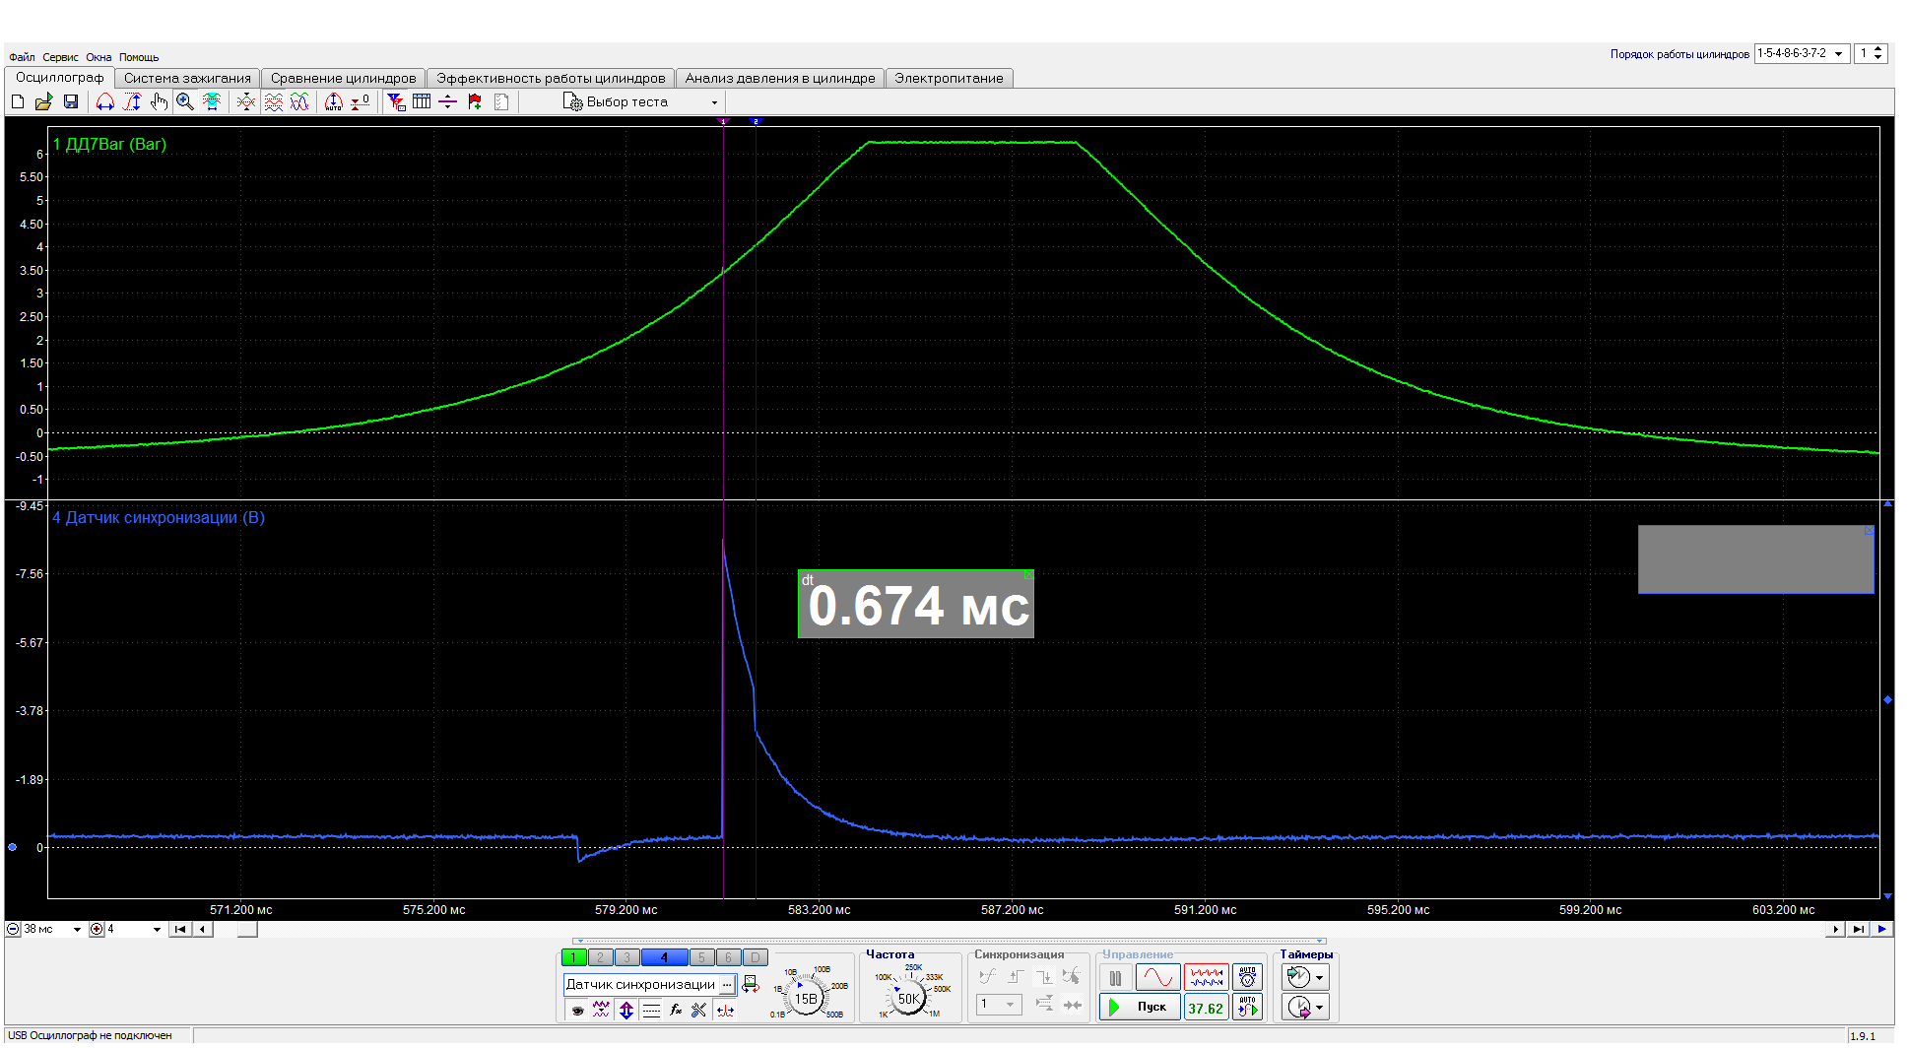Click the channel spike marker icon

click(725, 1010)
